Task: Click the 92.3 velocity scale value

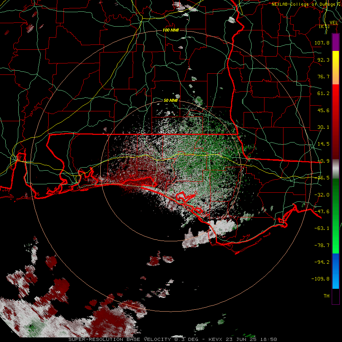Action: (323, 60)
